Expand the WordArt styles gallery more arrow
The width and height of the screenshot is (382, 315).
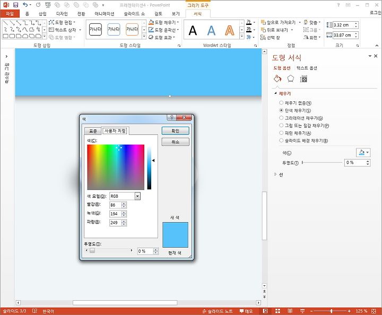[x=242, y=37]
